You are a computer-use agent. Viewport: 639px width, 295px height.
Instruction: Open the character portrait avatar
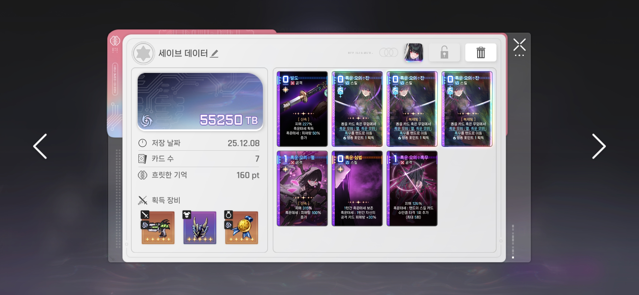pyautogui.click(x=414, y=52)
